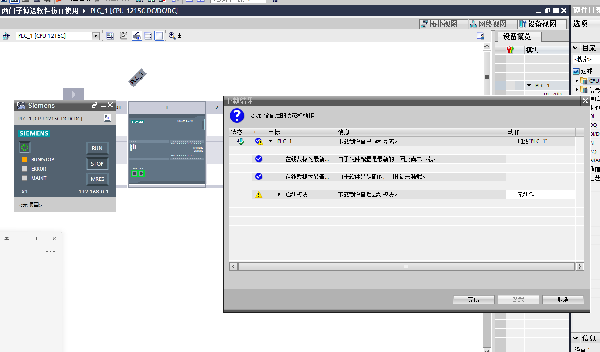Click RUN in the PLCSIM window
Image resolution: width=600 pixels, height=352 pixels.
click(97, 148)
